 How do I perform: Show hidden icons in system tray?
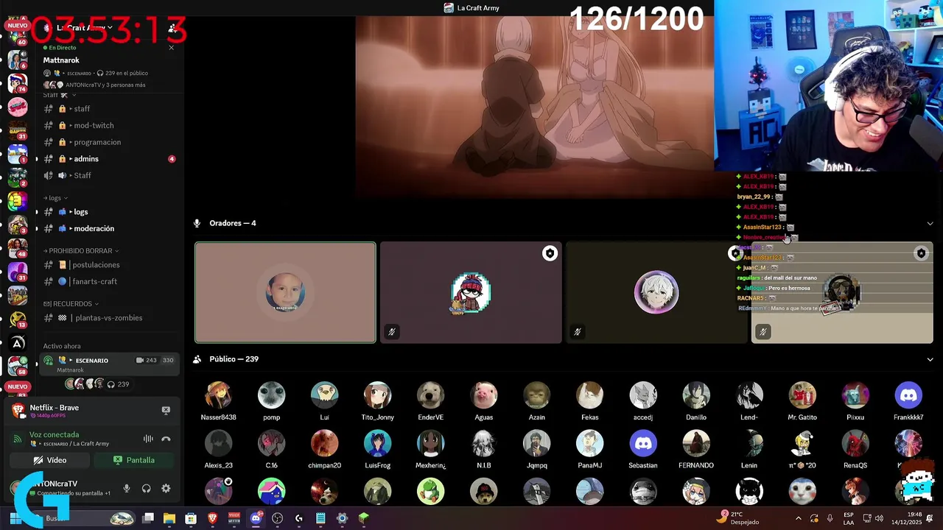click(x=799, y=518)
